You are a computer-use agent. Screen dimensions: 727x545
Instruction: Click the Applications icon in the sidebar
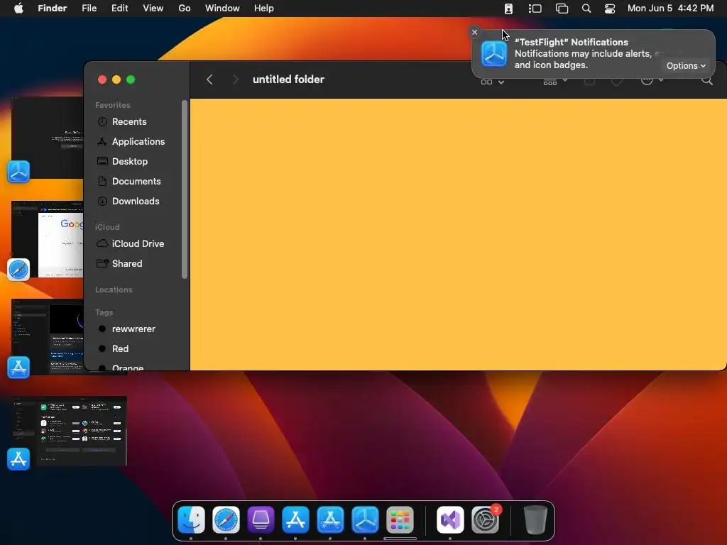click(x=102, y=141)
